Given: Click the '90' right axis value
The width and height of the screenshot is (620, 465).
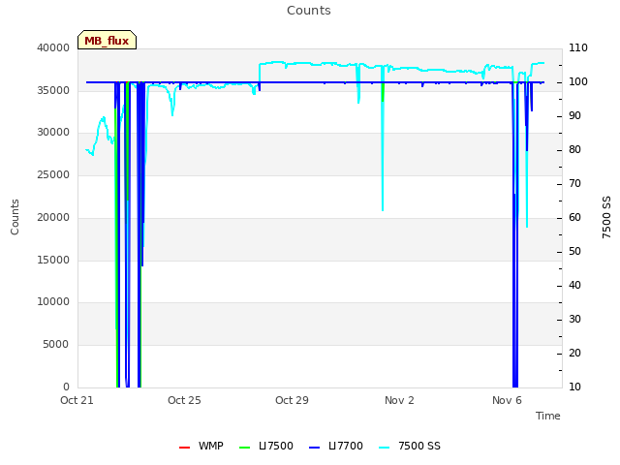Looking at the screenshot, I should point(574,116).
